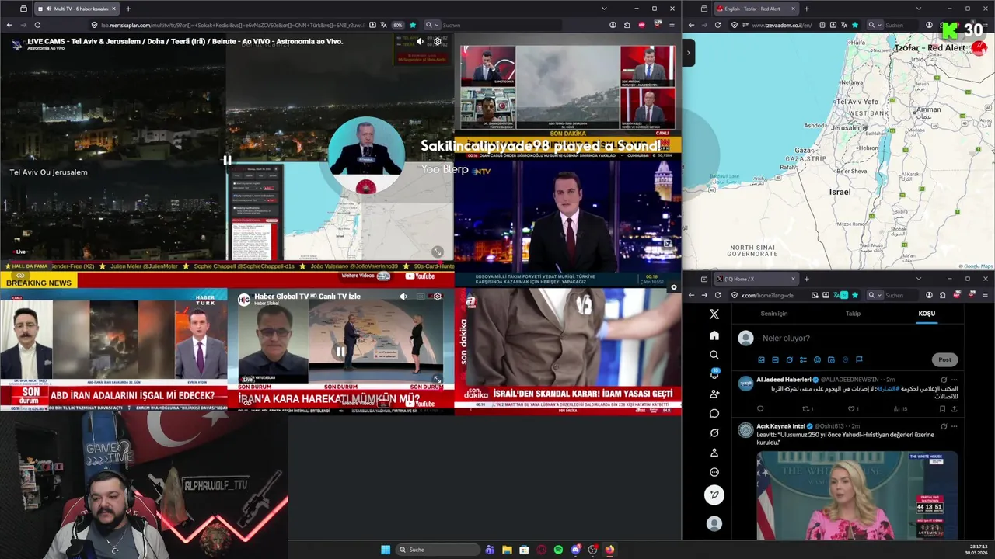Open search engine dropdown in X window toolbar
995x559 pixels.
pos(876,295)
